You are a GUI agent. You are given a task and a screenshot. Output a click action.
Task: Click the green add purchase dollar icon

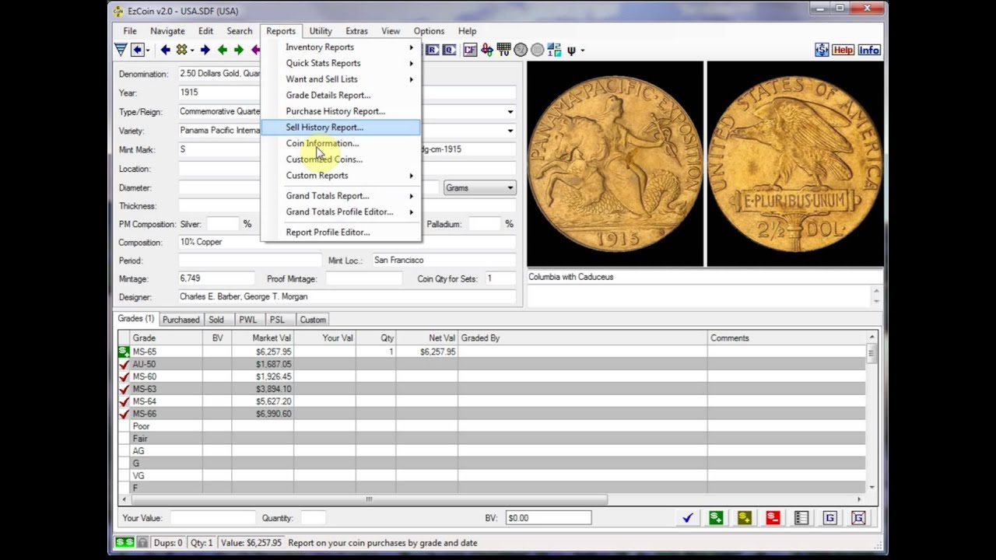(716, 518)
